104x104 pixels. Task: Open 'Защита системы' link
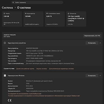click(42, 69)
